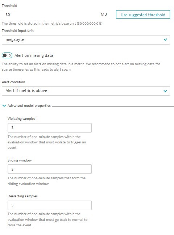This screenshot has width=174, height=235.
Task: Click the 'Sliding window' label
Action: coord(20,160)
